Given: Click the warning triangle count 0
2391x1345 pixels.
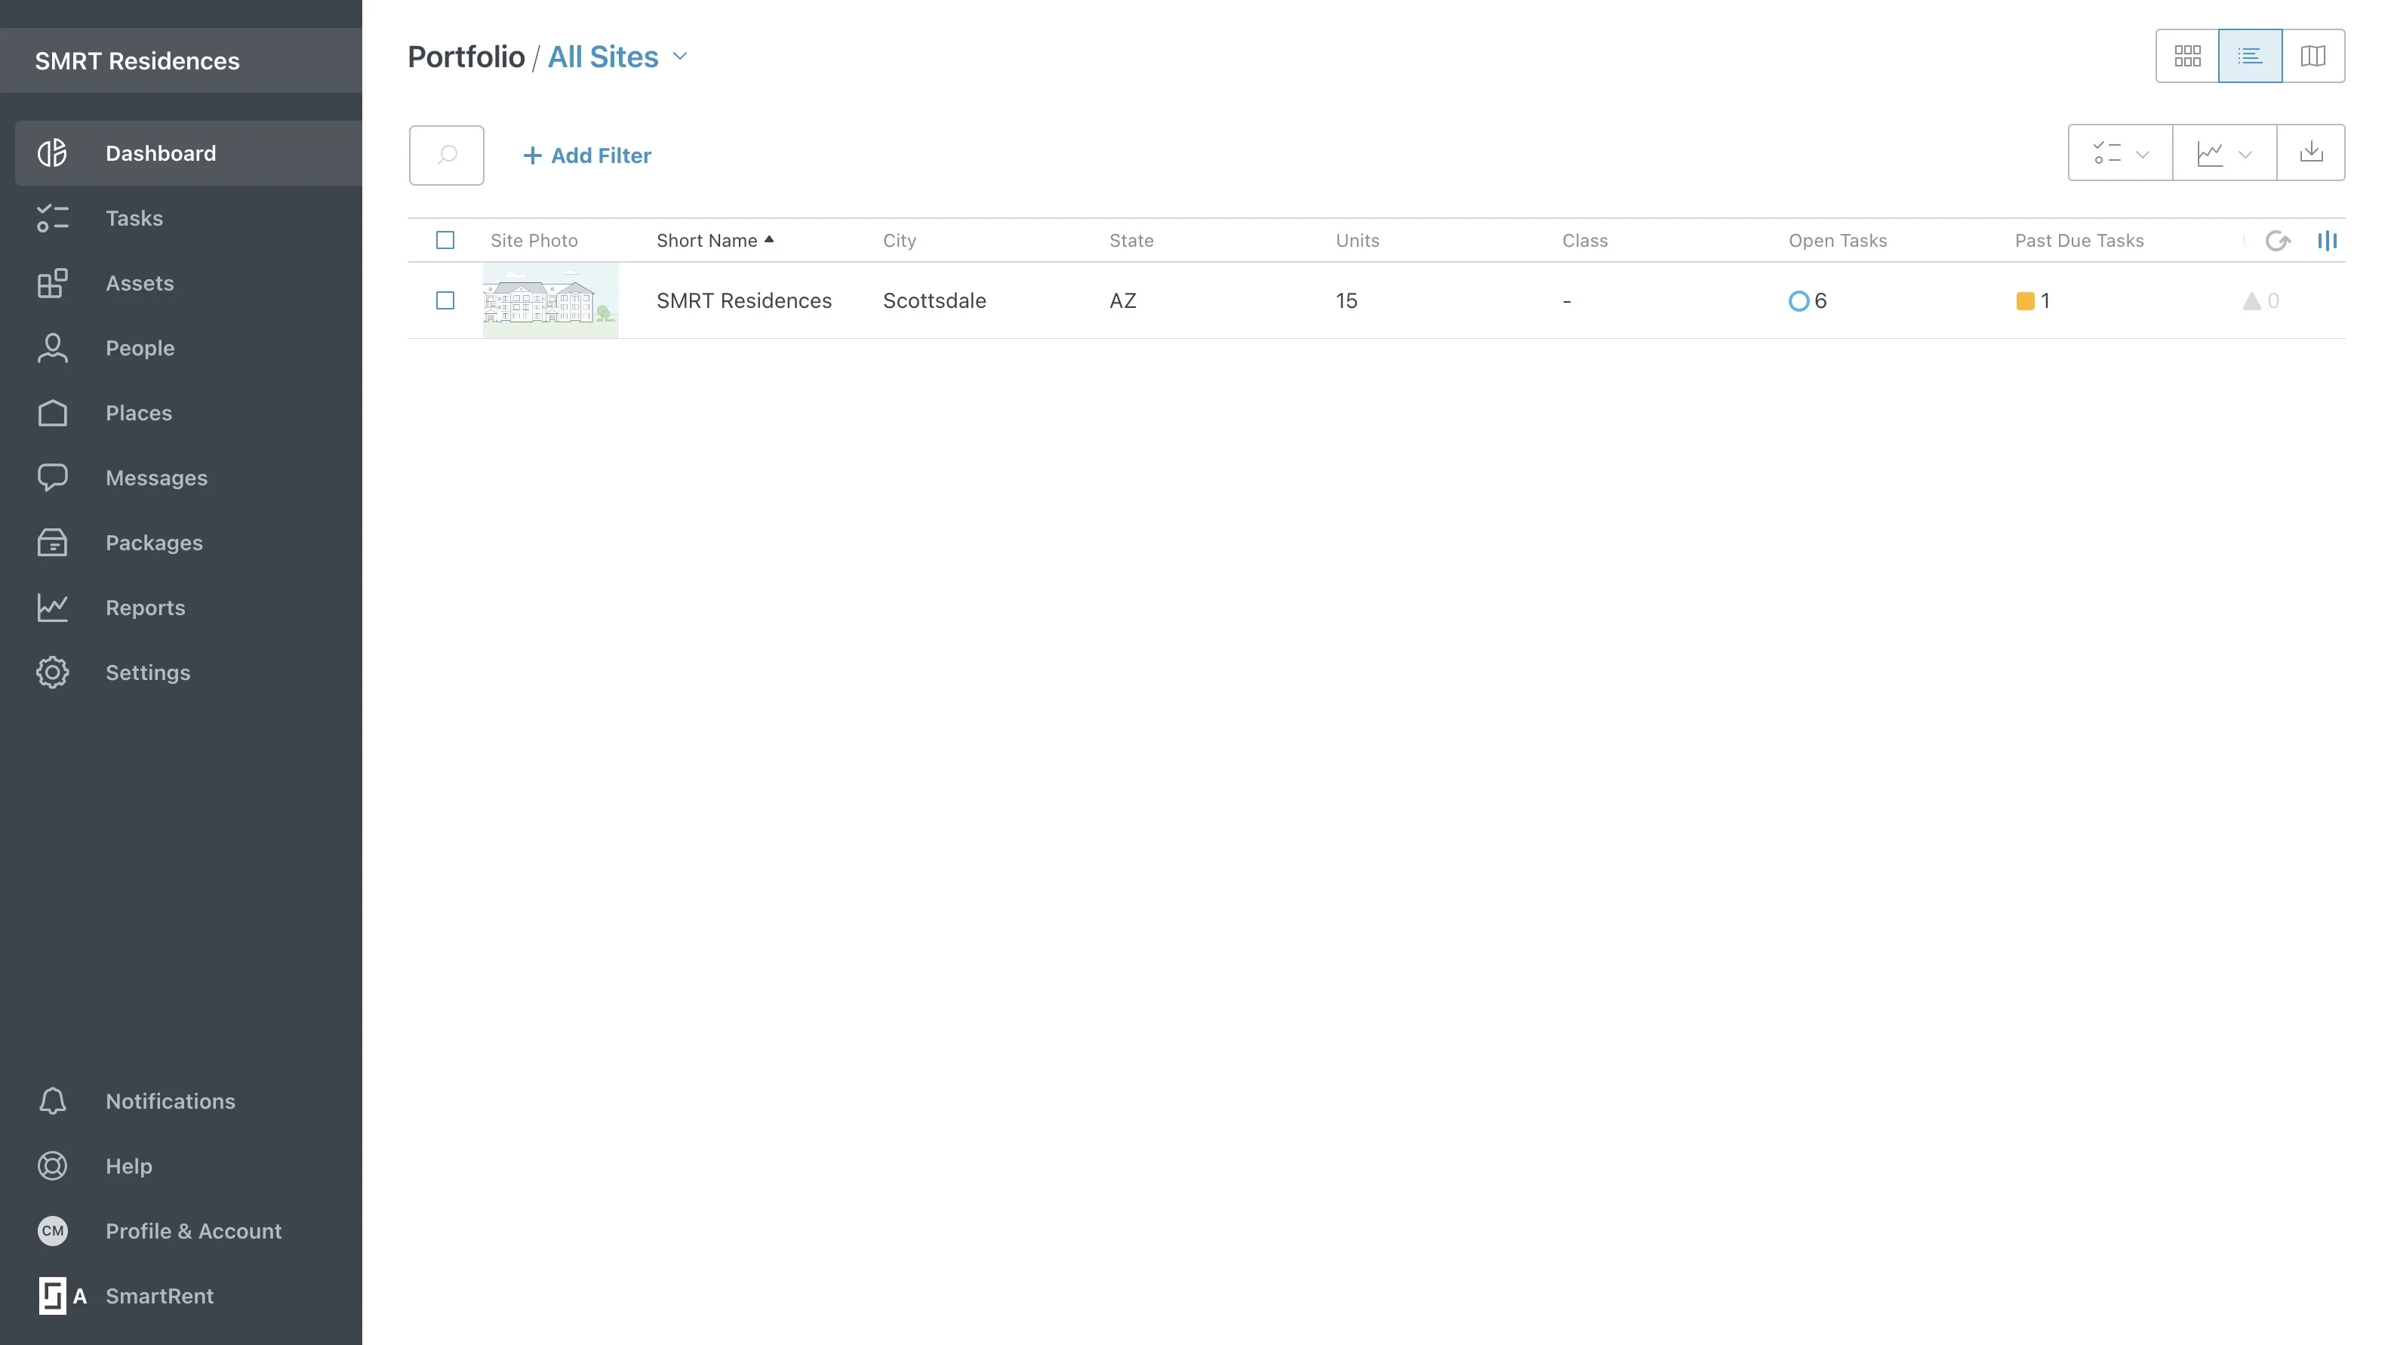Looking at the screenshot, I should (x=2260, y=300).
